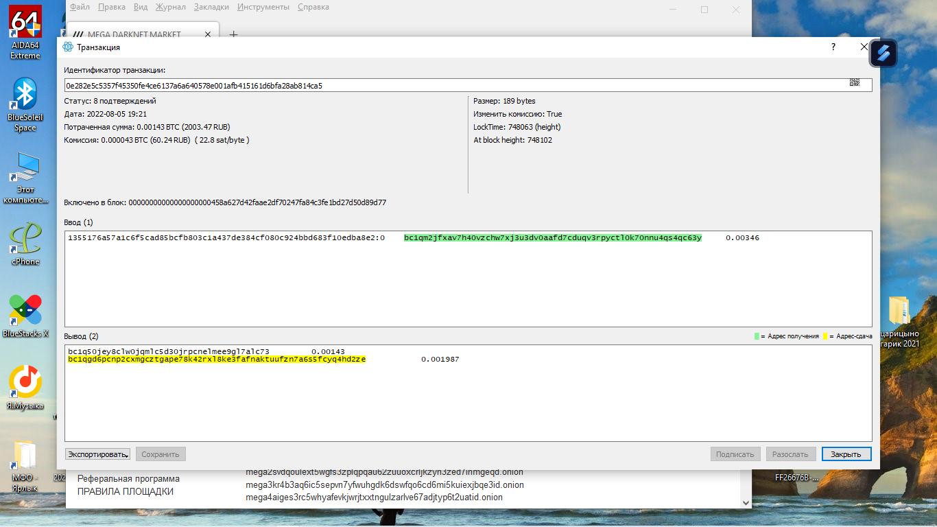Click the Electrum gear icon in dialog titlebar
The height and width of the screenshot is (527, 937).
68,47
